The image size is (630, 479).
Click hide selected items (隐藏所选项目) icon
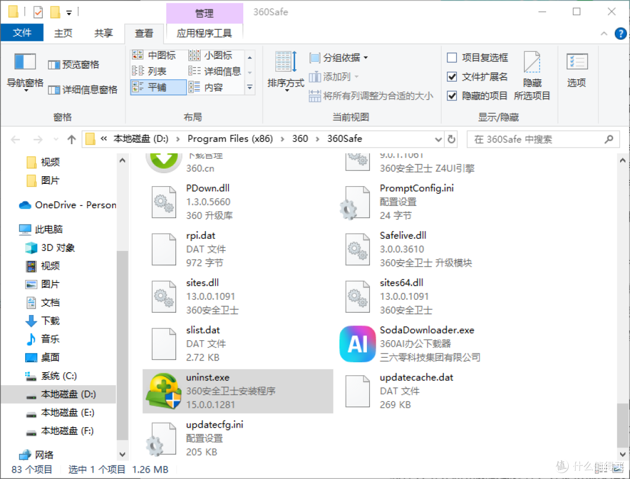[x=531, y=75]
